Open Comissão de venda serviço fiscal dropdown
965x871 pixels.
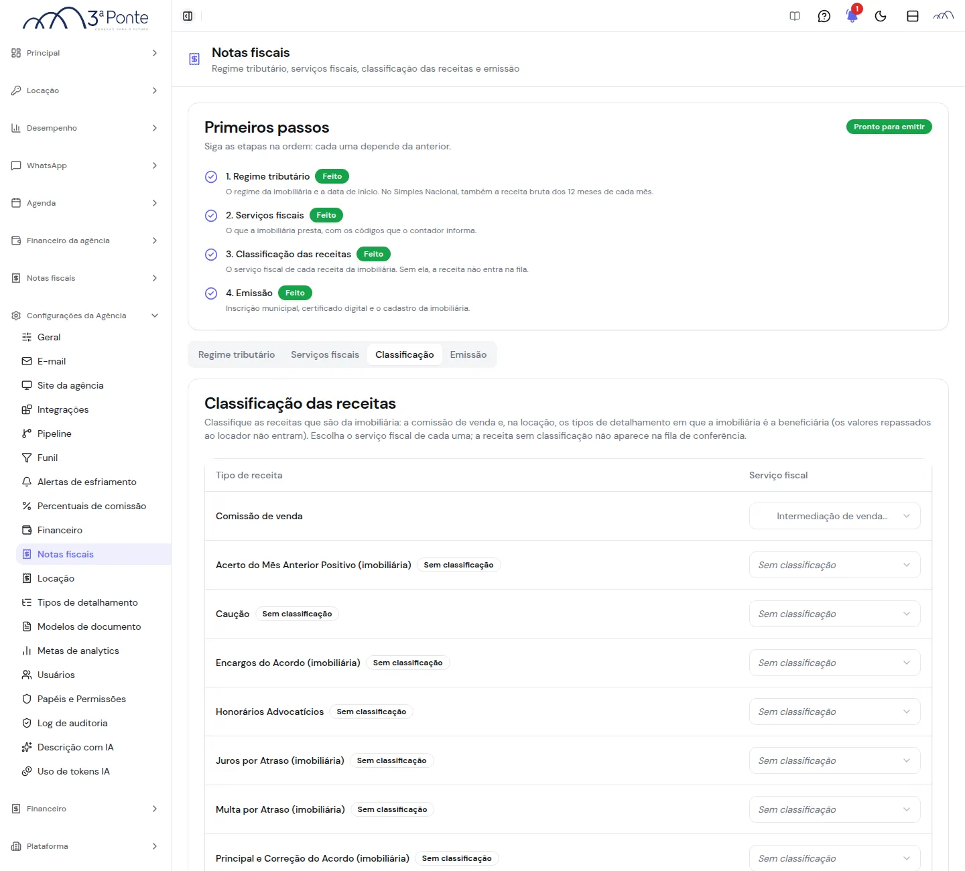pyautogui.click(x=835, y=516)
